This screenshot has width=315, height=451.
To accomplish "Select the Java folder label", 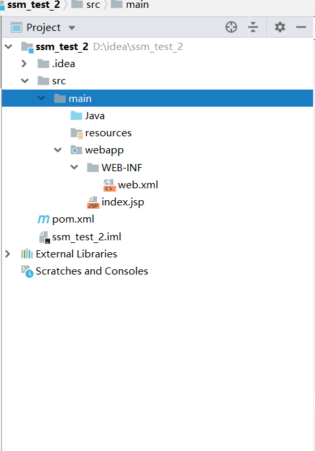I will (95, 116).
